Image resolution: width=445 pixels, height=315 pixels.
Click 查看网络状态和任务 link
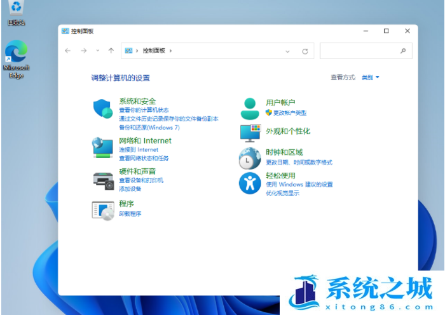(x=144, y=158)
